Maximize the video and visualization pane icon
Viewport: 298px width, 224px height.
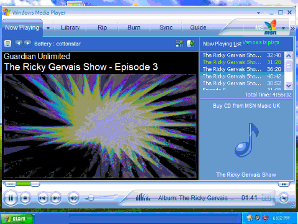191,44
